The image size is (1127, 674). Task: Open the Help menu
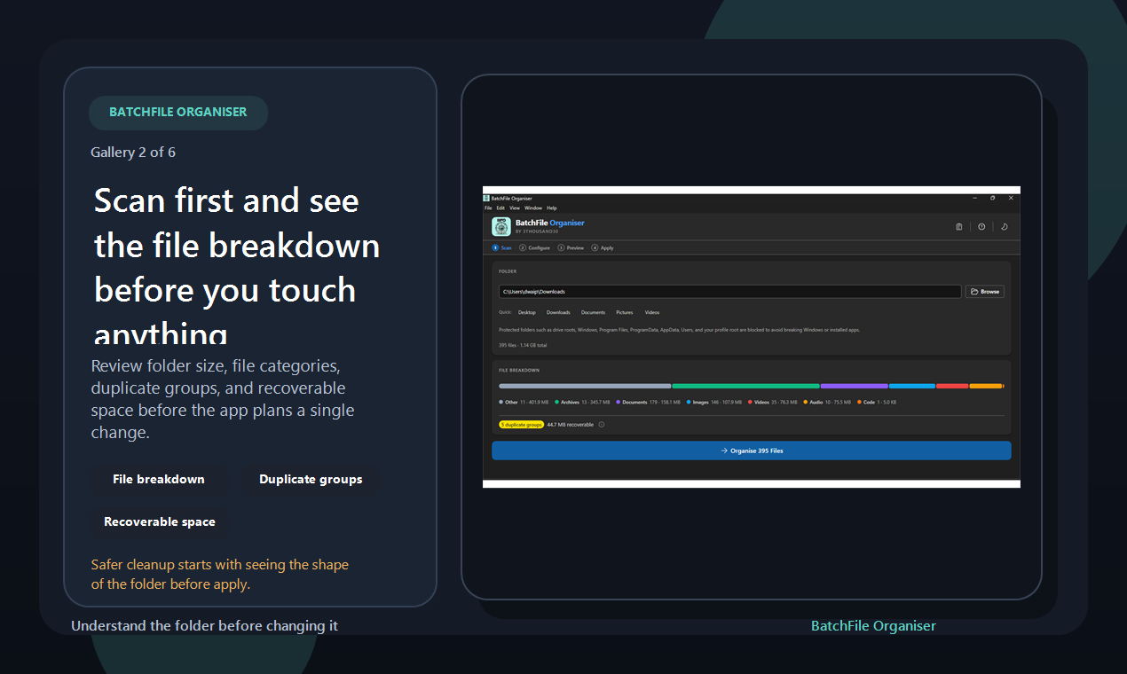(551, 207)
